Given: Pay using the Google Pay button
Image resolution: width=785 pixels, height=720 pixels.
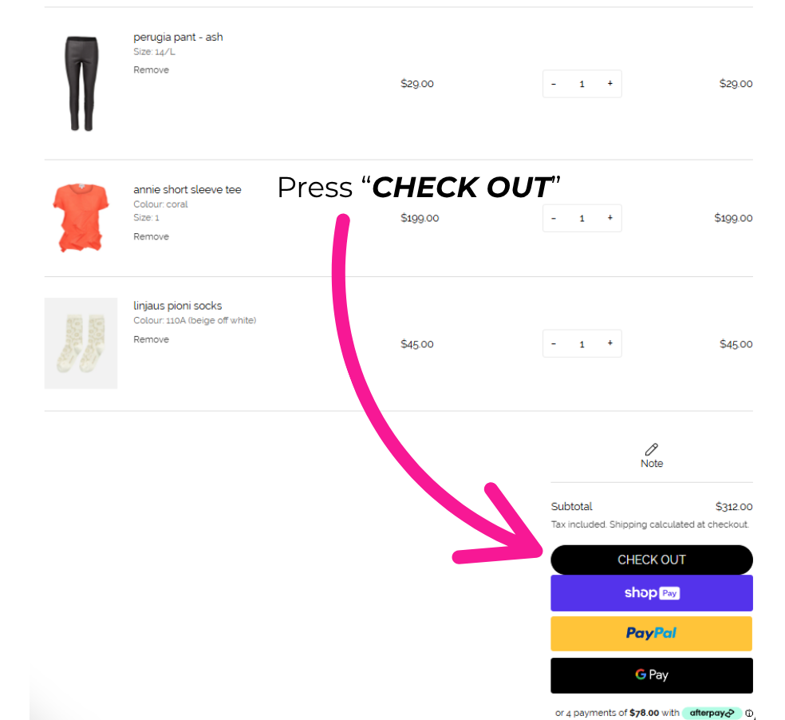Looking at the screenshot, I should click(651, 675).
